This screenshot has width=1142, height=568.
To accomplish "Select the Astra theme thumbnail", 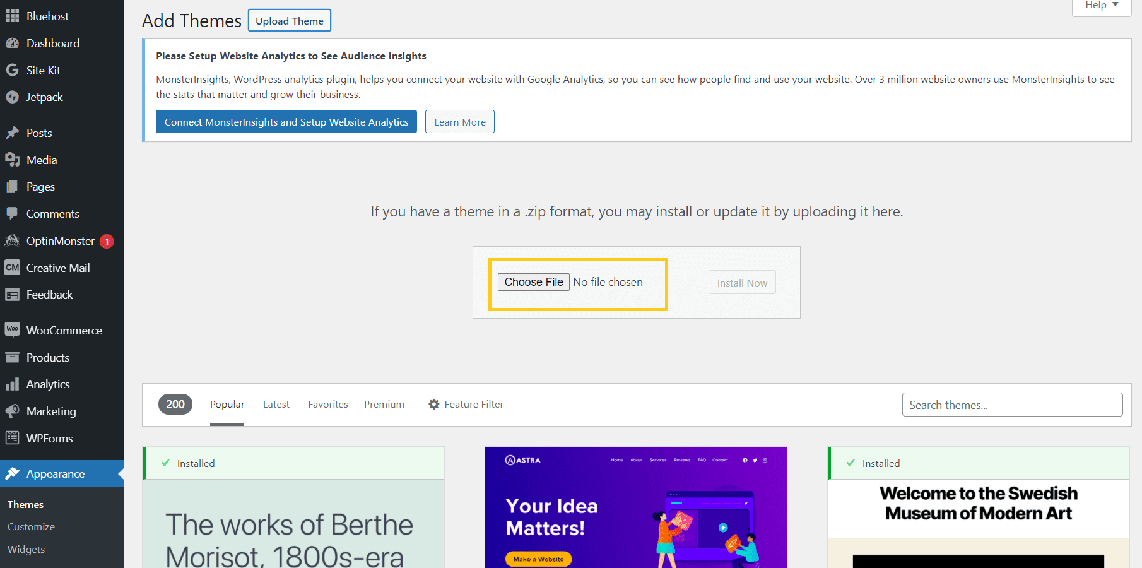I will tap(635, 507).
